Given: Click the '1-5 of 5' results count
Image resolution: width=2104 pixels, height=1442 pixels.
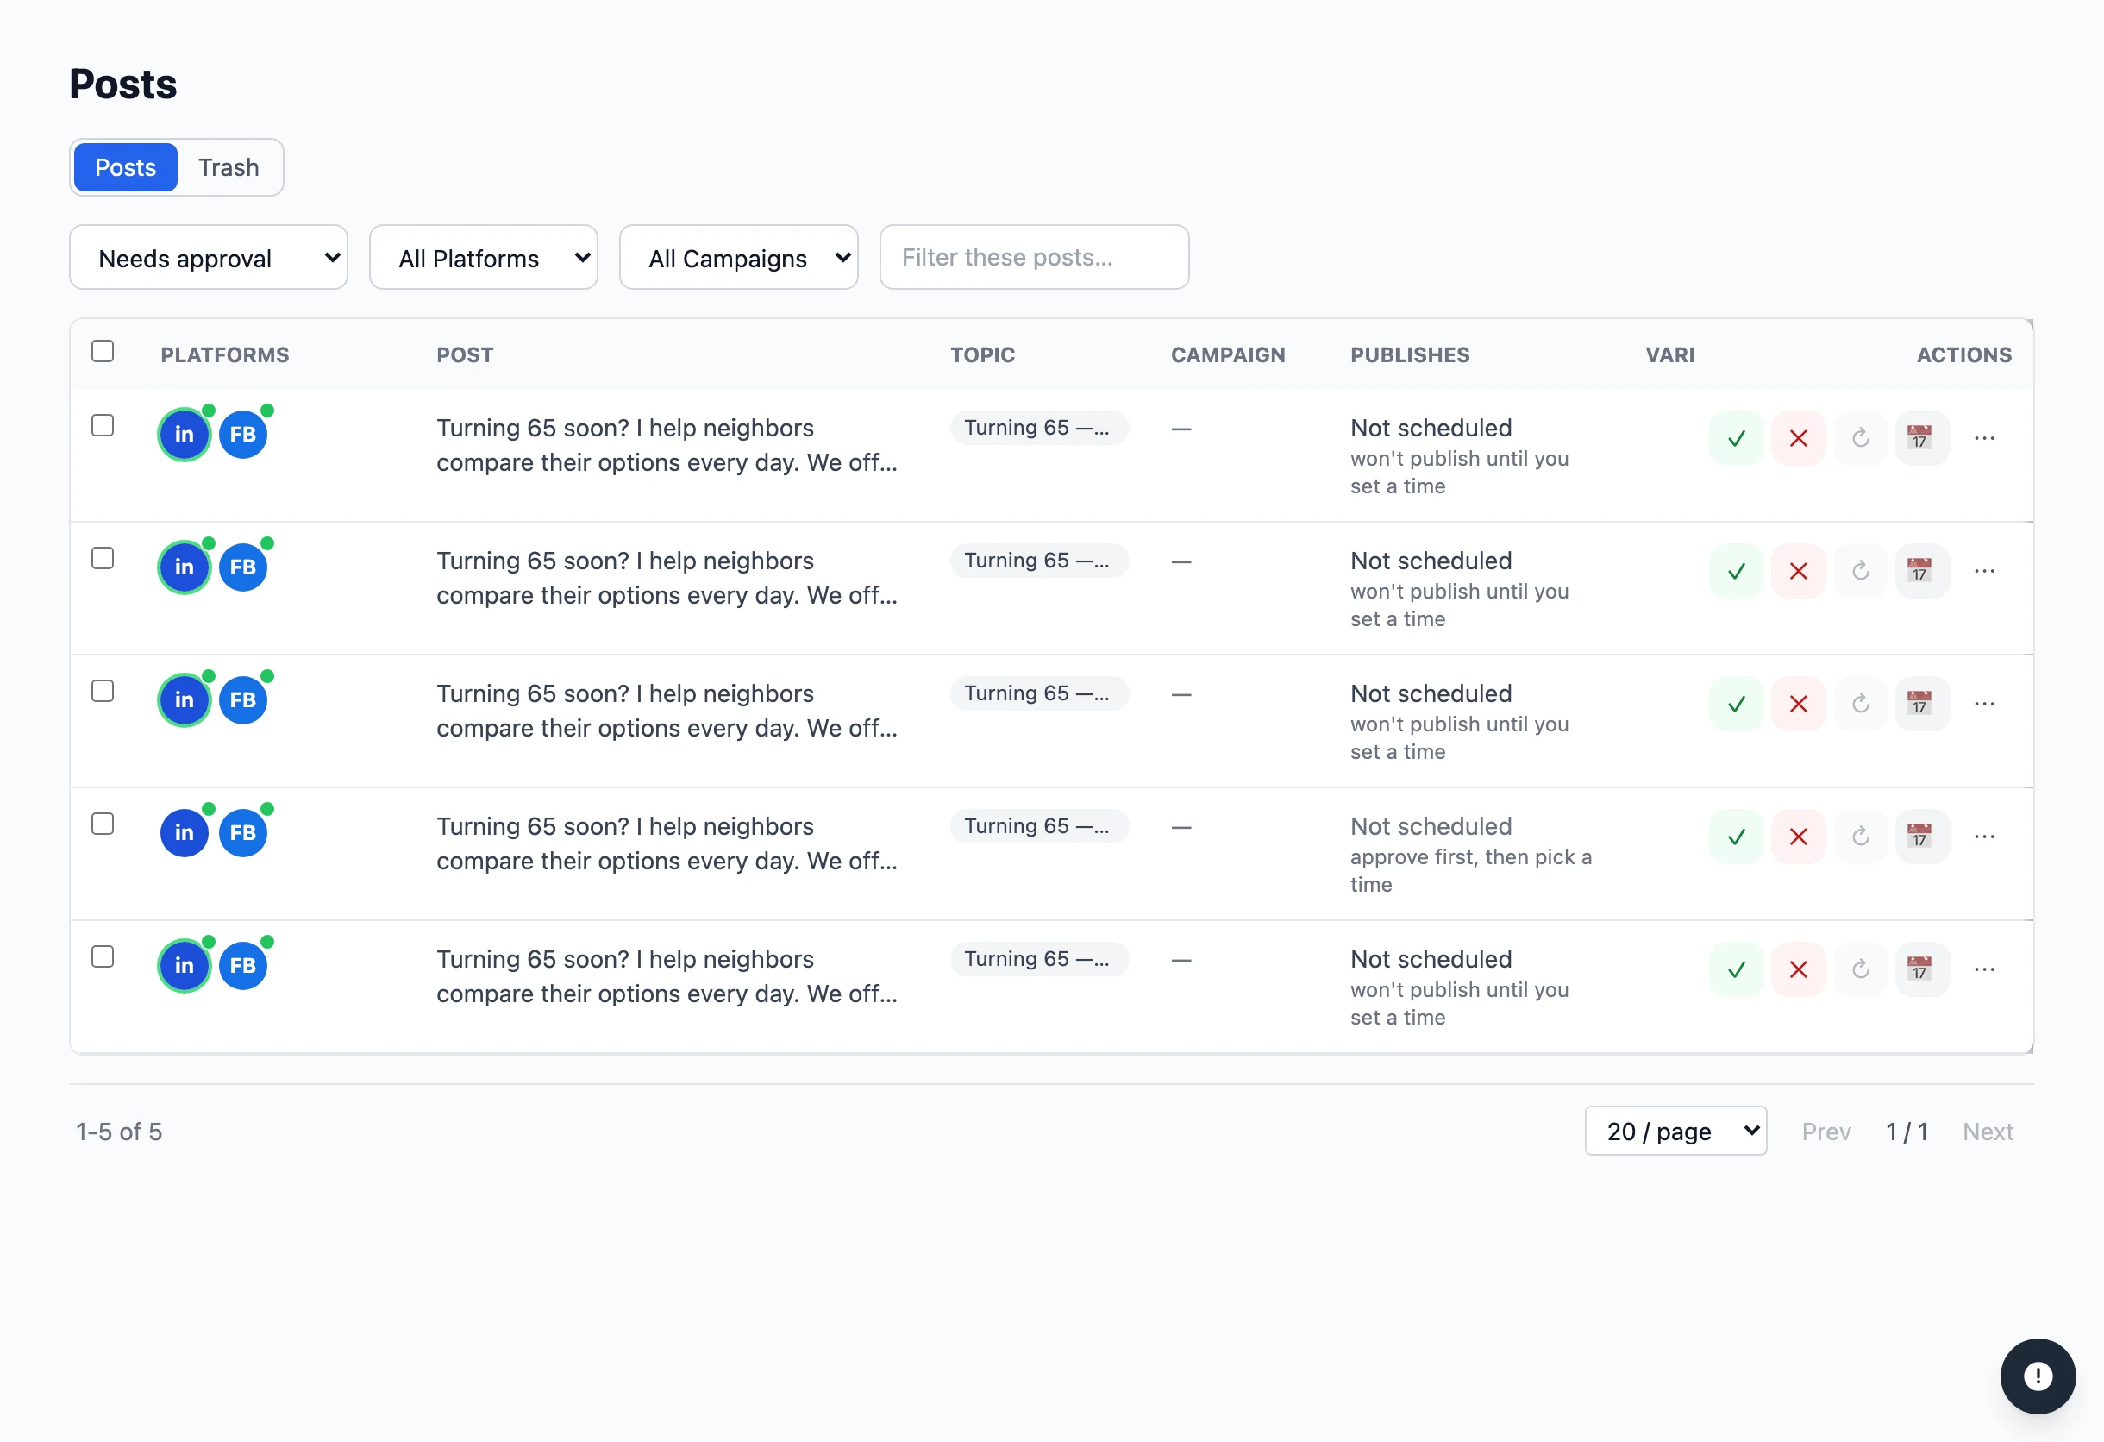Looking at the screenshot, I should [x=120, y=1132].
